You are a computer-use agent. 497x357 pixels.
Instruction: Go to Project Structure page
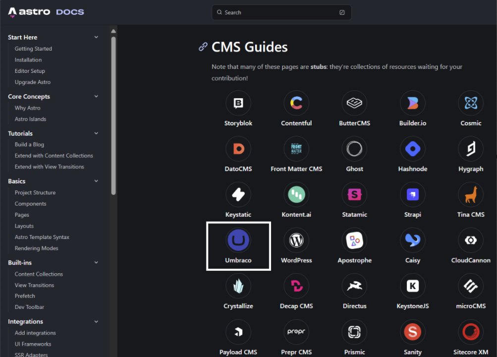click(x=35, y=192)
